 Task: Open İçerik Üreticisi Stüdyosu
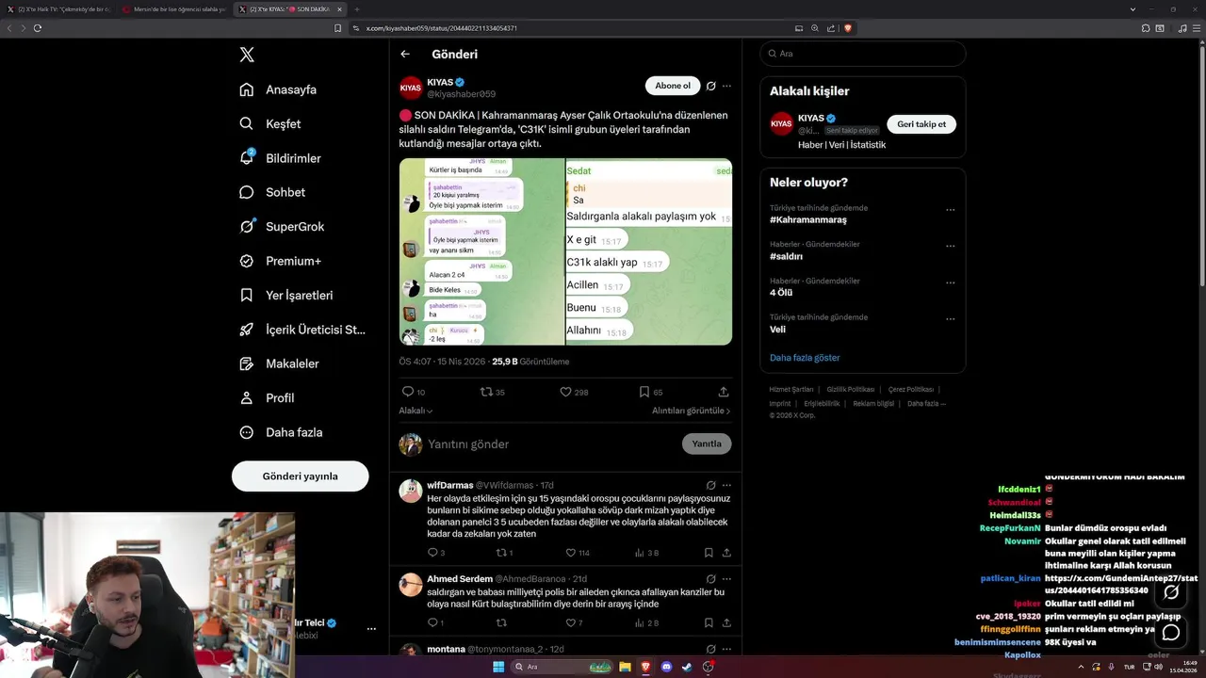[301, 330]
